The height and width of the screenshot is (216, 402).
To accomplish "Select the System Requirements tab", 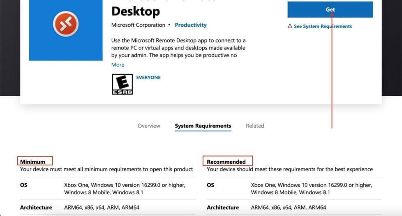I will (203, 126).
